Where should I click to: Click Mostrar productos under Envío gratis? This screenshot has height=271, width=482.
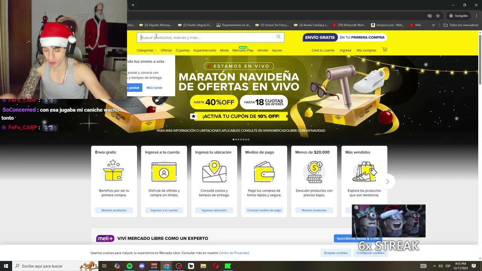point(114,210)
